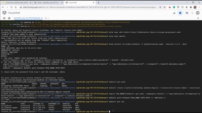202x113 pixels.
Task: Reload the Cloud Shell page
Action: 11,7
